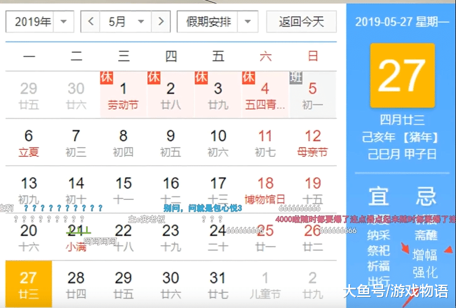Viewport: 456px width, 308px height.
Task: Select May 5 初一 workday
Action: pyautogui.click(x=313, y=95)
